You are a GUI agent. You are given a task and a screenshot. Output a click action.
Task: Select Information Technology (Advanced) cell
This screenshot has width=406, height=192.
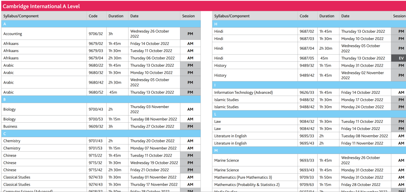point(255,93)
